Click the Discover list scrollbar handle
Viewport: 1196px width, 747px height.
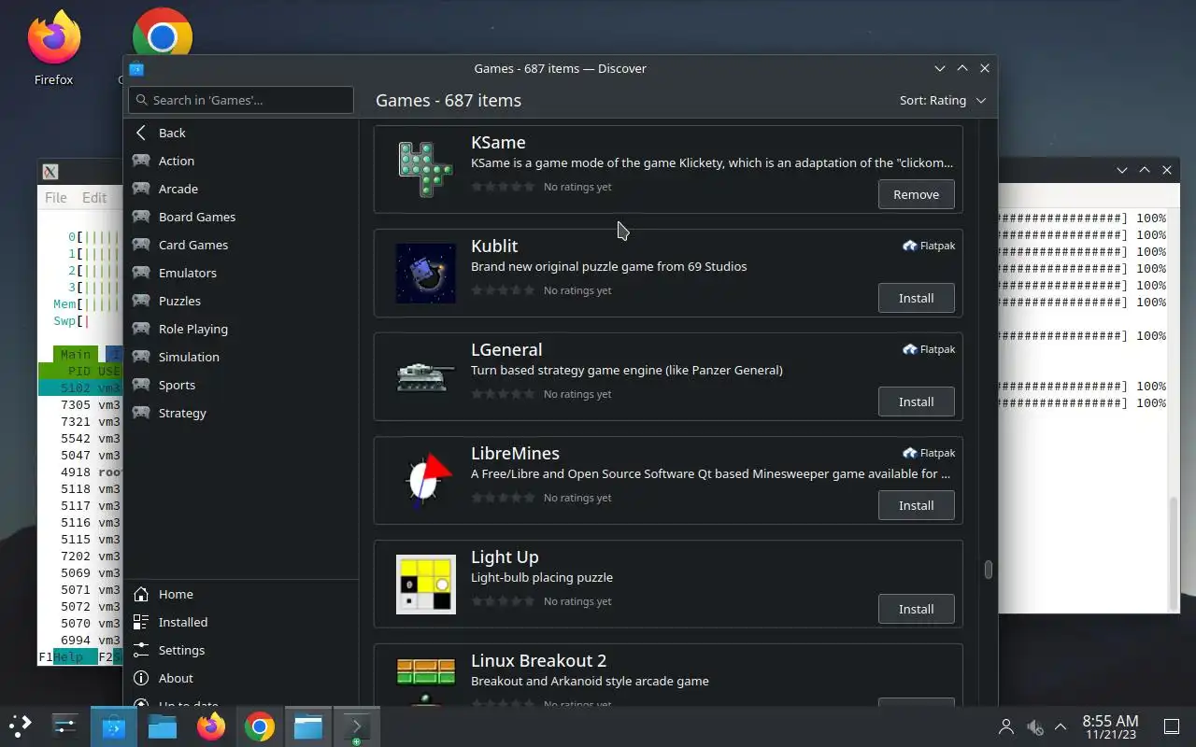click(x=988, y=570)
